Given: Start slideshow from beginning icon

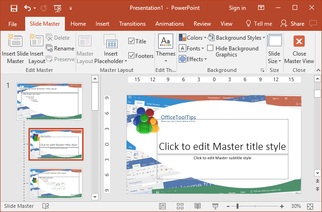Looking at the screenshot, I should (57, 8).
